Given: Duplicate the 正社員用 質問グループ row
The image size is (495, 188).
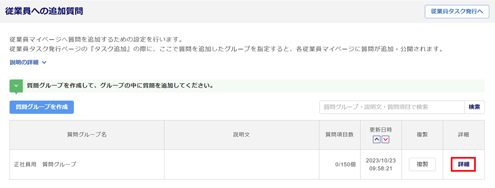Looking at the screenshot, I should pos(422,164).
